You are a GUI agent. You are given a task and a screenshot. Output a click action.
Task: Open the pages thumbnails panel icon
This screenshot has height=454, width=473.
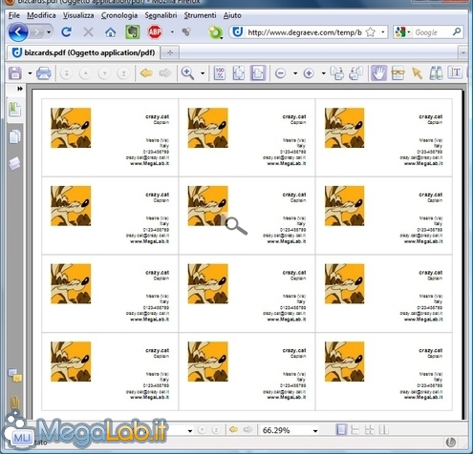(x=14, y=137)
